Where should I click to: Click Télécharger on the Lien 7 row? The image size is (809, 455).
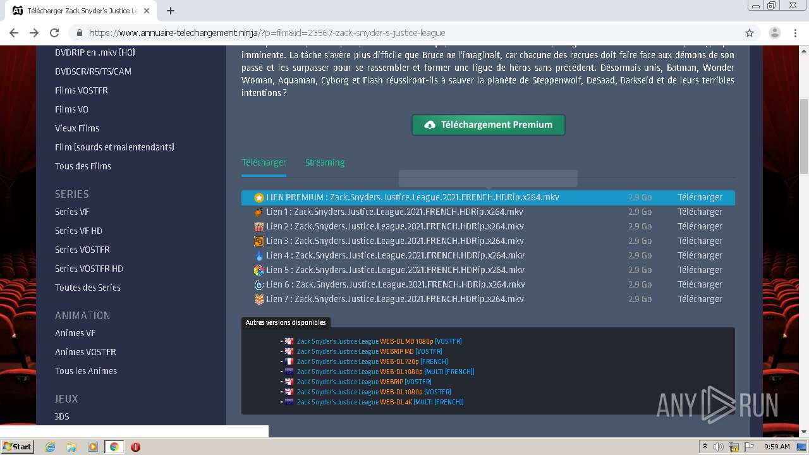pos(700,299)
